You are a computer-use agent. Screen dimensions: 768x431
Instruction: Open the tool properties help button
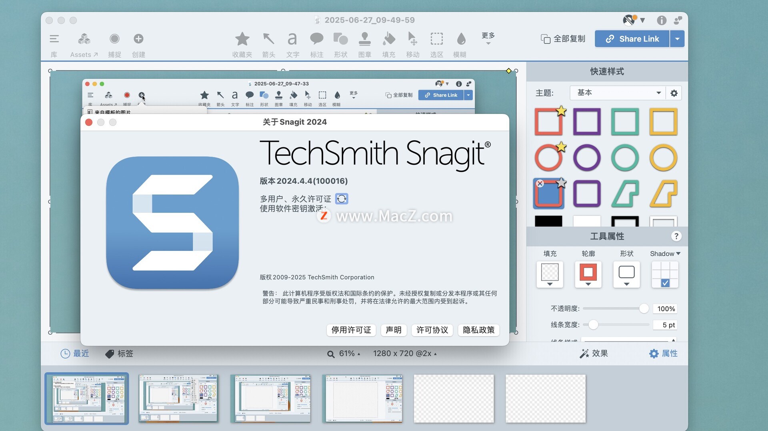(x=676, y=236)
